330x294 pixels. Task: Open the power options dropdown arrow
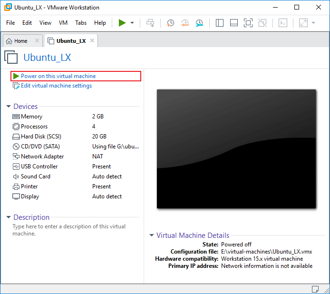(x=132, y=23)
